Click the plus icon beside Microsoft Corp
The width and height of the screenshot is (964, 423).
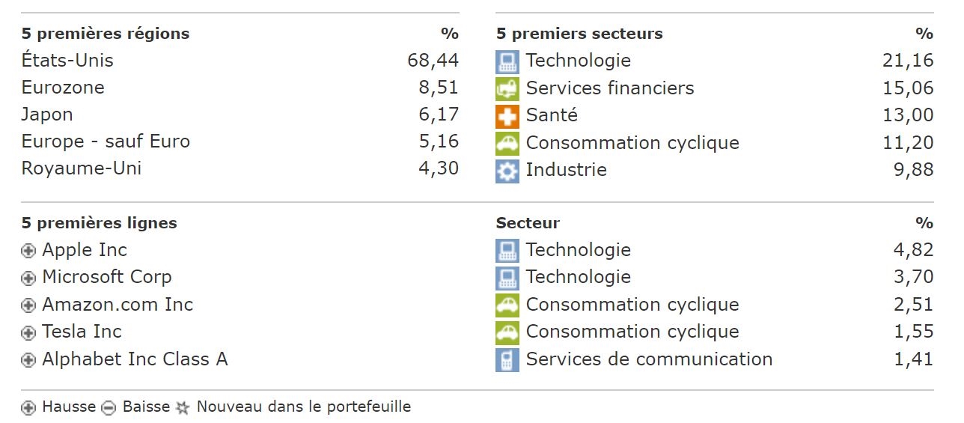tap(28, 279)
